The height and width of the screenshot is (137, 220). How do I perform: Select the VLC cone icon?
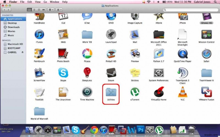[x=182, y=92]
